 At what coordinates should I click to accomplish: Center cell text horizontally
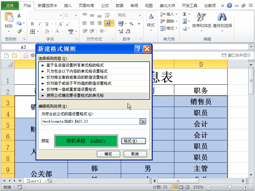click(92, 23)
